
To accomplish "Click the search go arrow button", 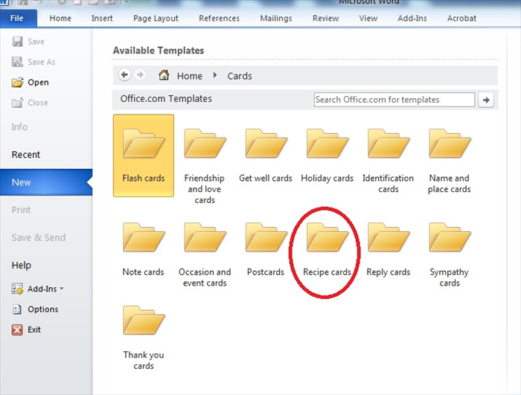I will 486,100.
